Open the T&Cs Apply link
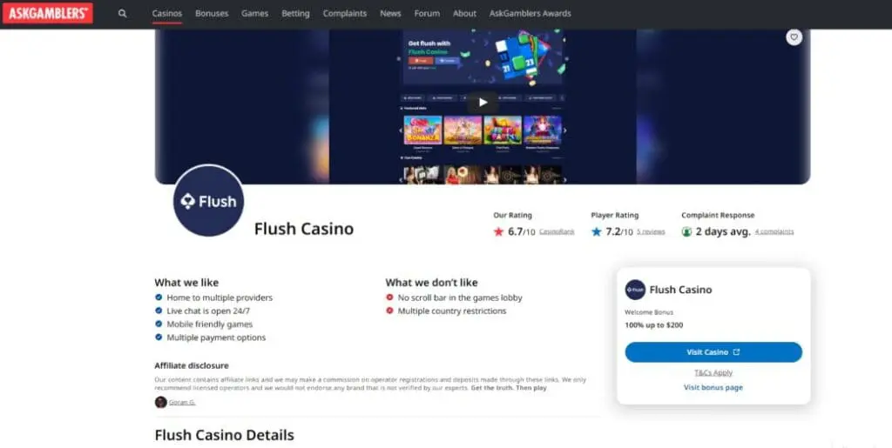892x448 pixels. coord(713,372)
